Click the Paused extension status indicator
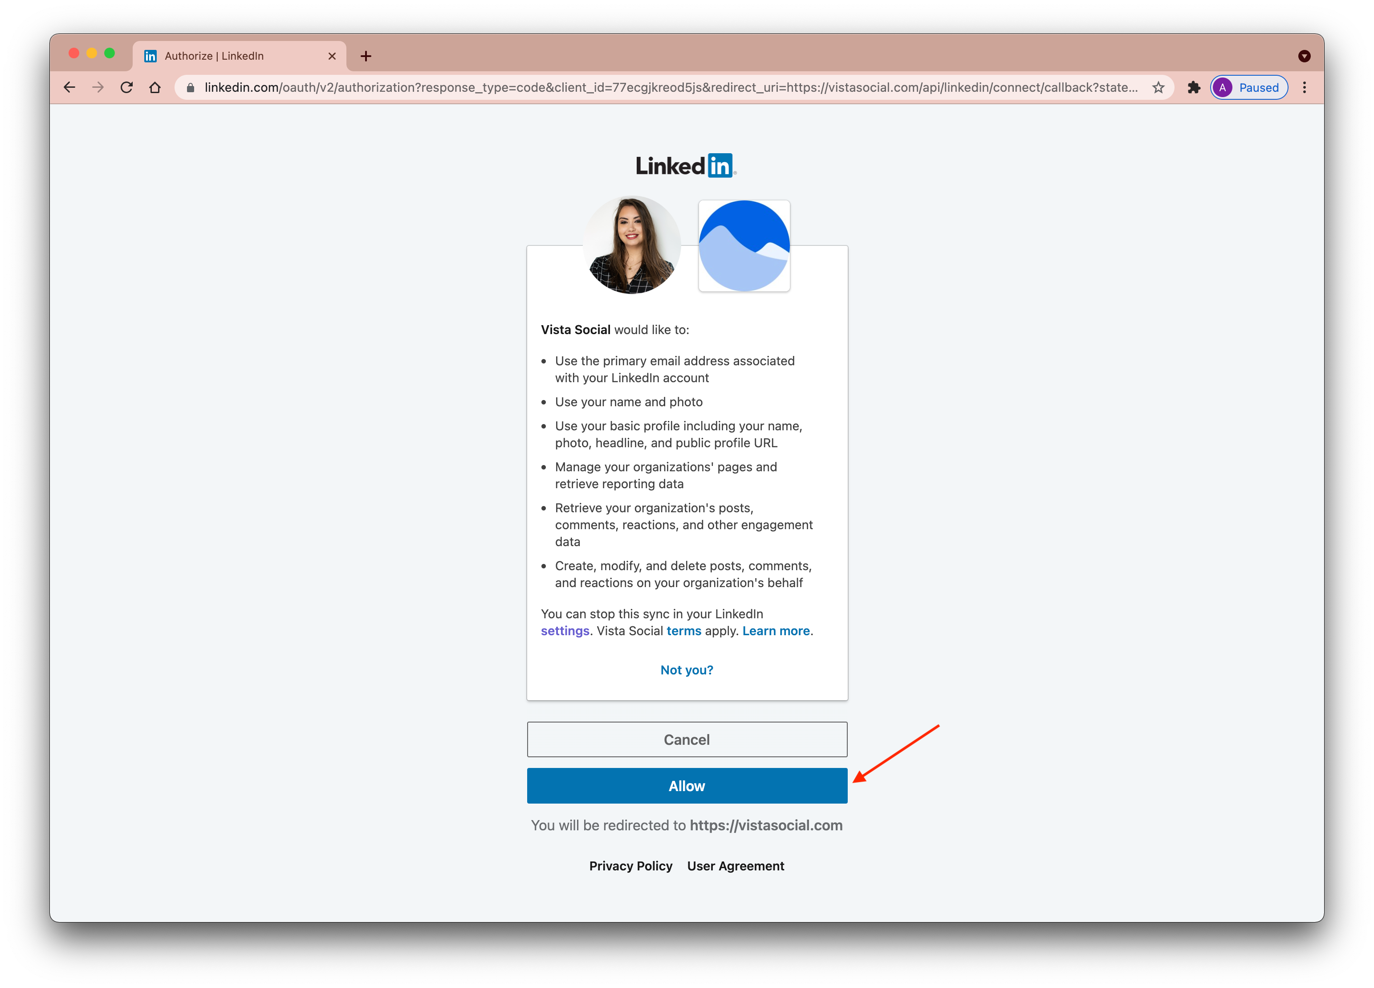The height and width of the screenshot is (988, 1374). tap(1250, 87)
